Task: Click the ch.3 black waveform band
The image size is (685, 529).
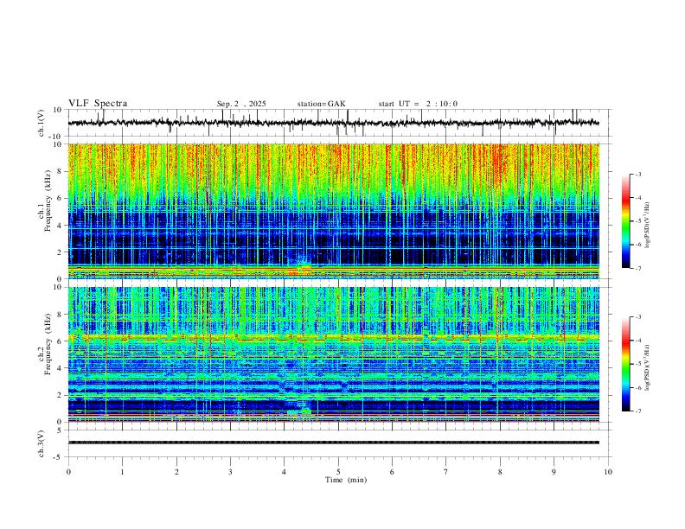Action: point(334,443)
